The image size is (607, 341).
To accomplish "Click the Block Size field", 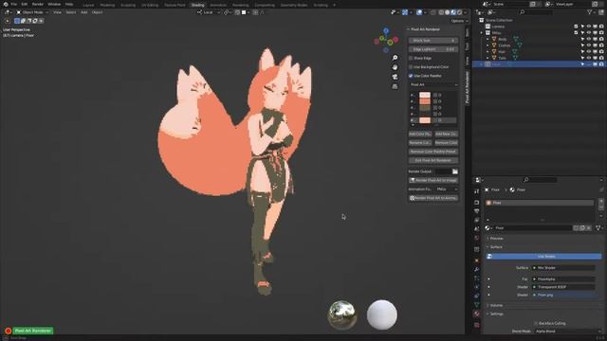I will (433, 40).
